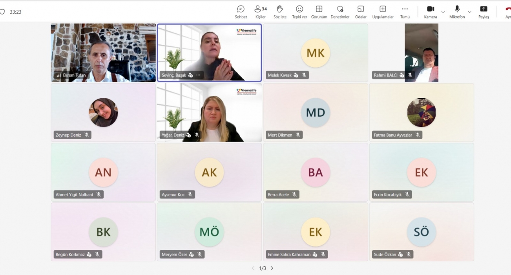This screenshot has width=511, height=275.
Task: Select Melek Kıvrak's MK avatar tile
Action: pyautogui.click(x=315, y=53)
